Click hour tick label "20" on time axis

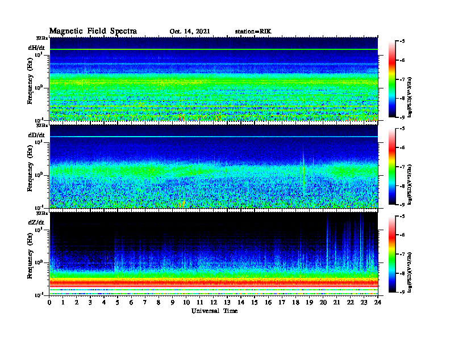tap(323, 302)
